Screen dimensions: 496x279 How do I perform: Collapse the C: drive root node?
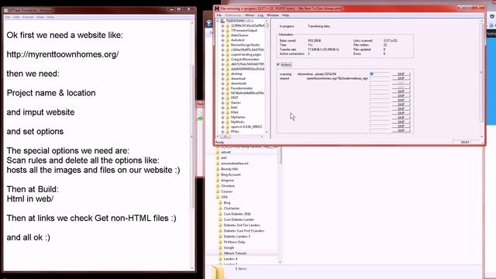point(218,21)
